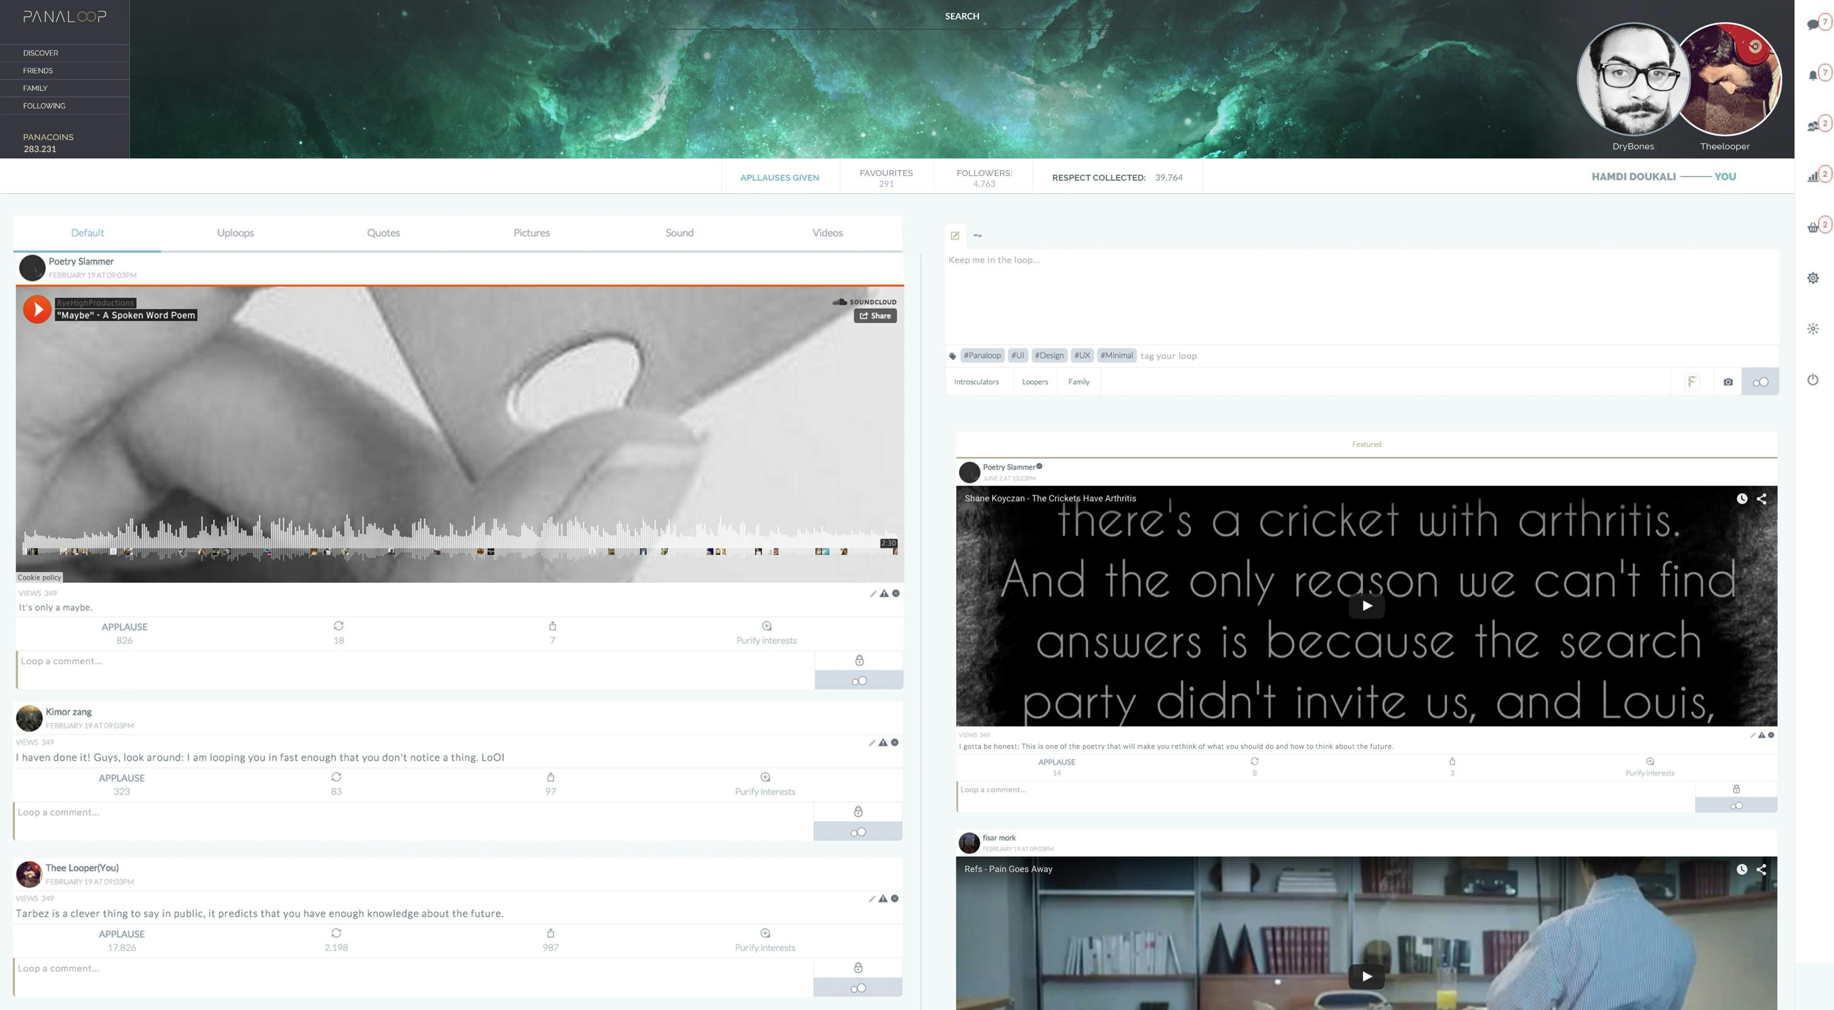Click the power logout icon
The image size is (1834, 1010).
pyautogui.click(x=1813, y=379)
